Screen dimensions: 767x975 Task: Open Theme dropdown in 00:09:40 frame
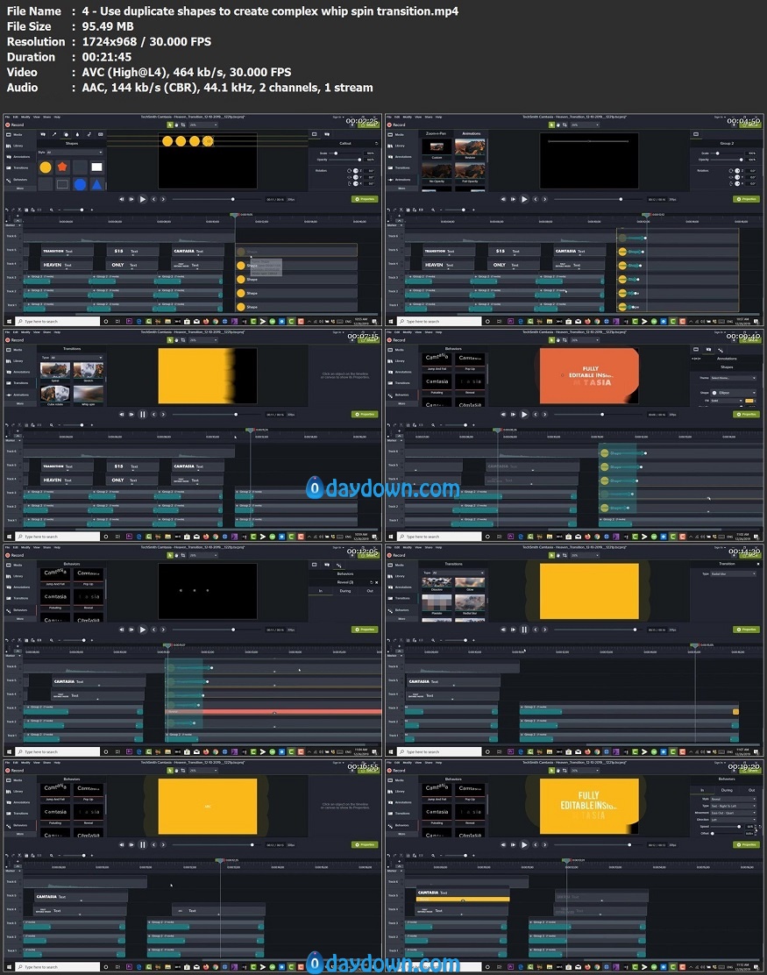(x=734, y=378)
